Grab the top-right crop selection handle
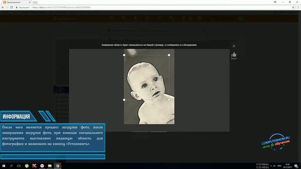The width and height of the screenshot is (301, 169). [x=169, y=55]
